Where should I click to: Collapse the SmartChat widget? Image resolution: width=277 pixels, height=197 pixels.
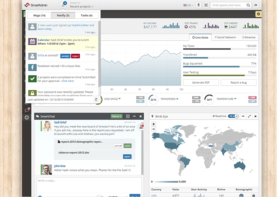coord(135,116)
